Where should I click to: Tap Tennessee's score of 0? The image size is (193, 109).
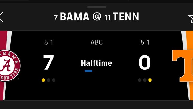145,62
